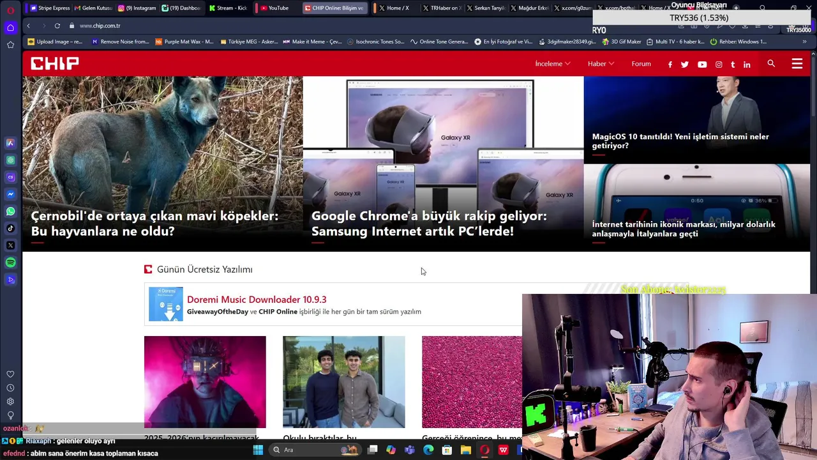
Task: Open the Multi TV haber bookmark
Action: pyautogui.click(x=675, y=42)
